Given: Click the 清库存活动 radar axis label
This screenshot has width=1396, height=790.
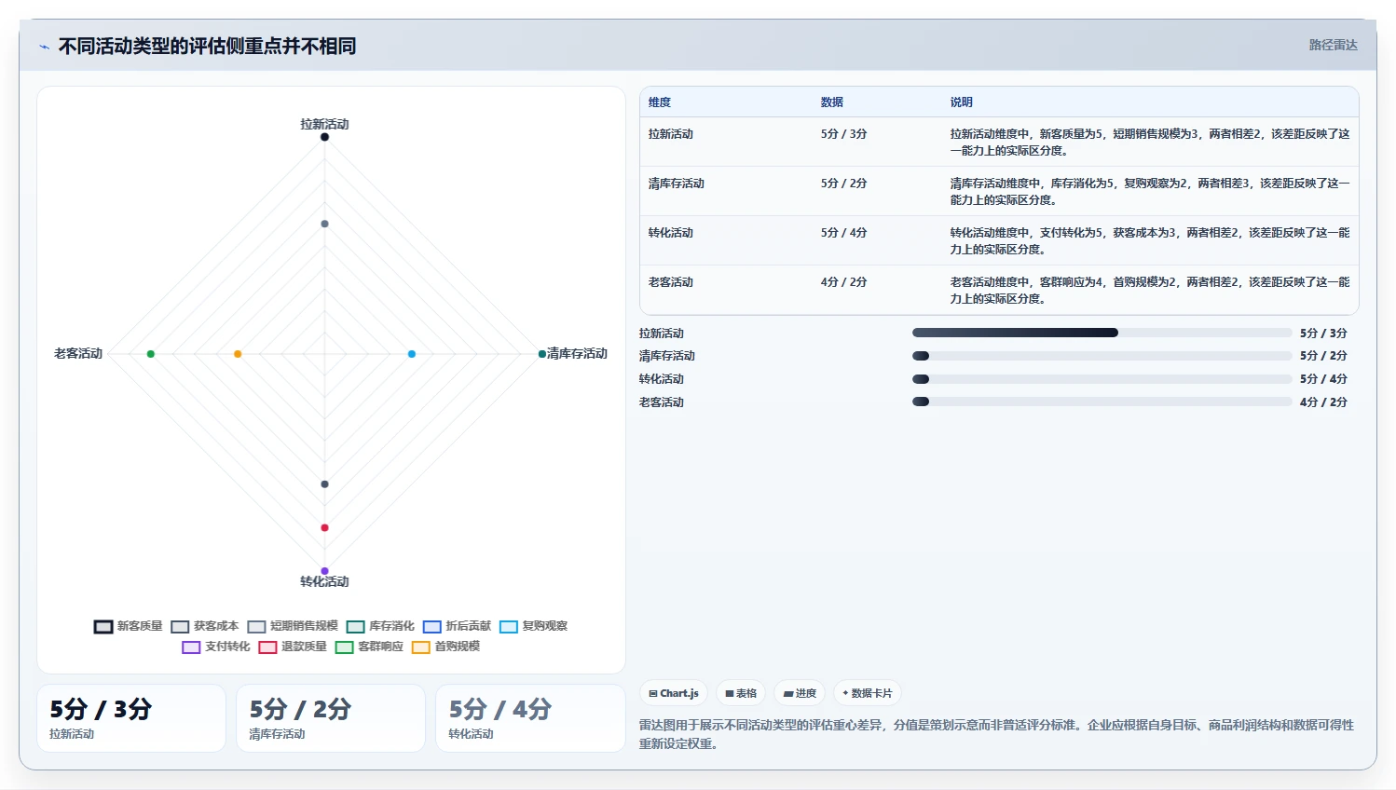Looking at the screenshot, I should pyautogui.click(x=577, y=353).
